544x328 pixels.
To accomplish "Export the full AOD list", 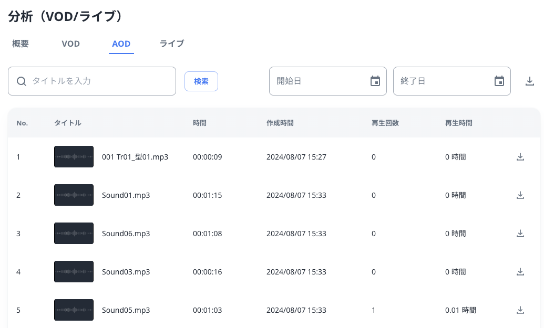I will (x=529, y=81).
